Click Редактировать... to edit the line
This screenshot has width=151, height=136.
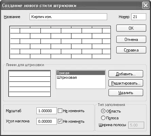[126, 83]
